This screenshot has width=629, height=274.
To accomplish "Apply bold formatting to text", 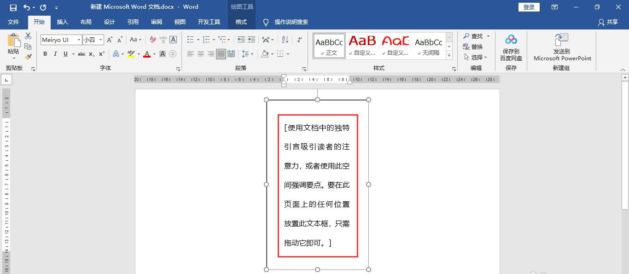I will coord(45,54).
